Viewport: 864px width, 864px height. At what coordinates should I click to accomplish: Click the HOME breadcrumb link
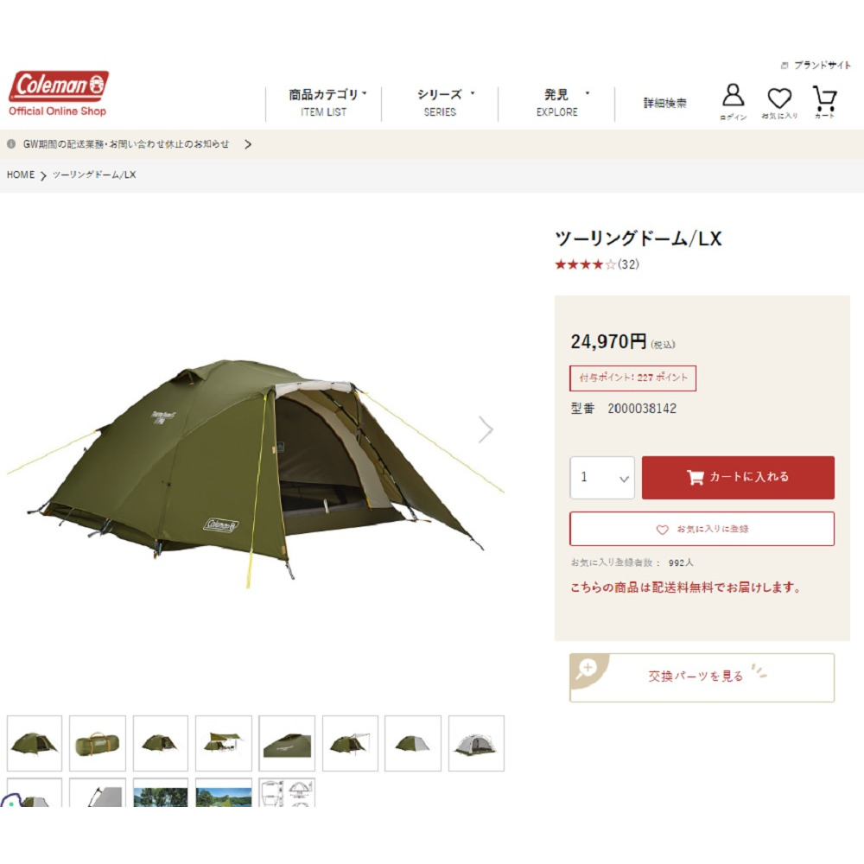pos(21,175)
